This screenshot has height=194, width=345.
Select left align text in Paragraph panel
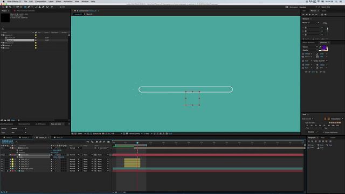[309, 141]
